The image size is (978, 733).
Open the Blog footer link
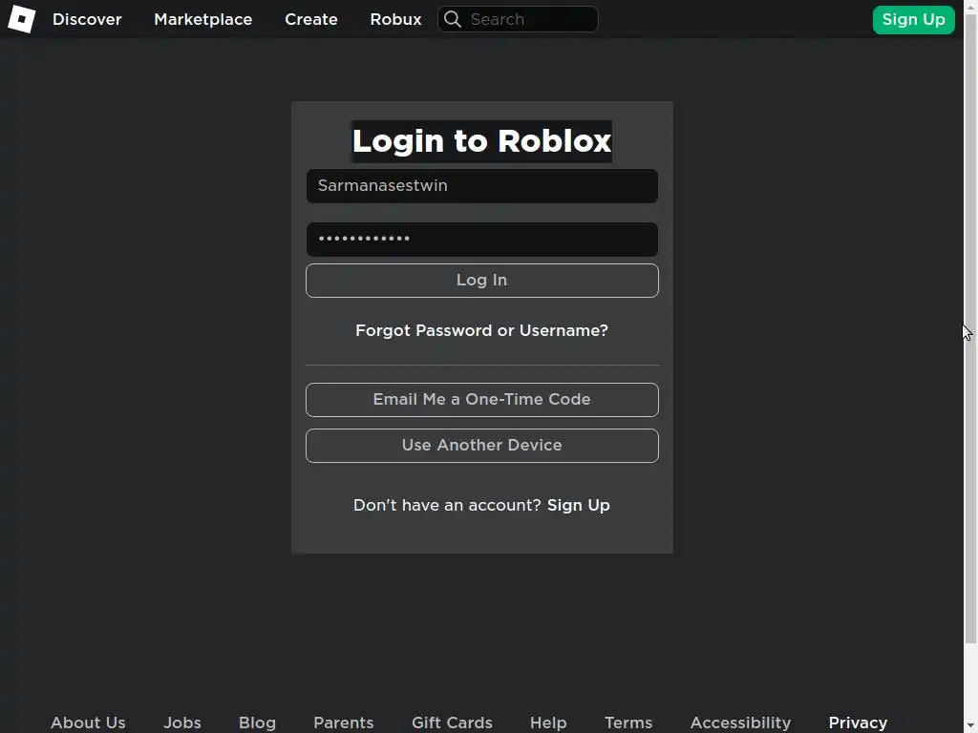point(257,723)
